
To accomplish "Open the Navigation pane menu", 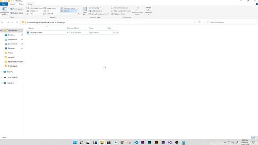I will coord(4,11).
